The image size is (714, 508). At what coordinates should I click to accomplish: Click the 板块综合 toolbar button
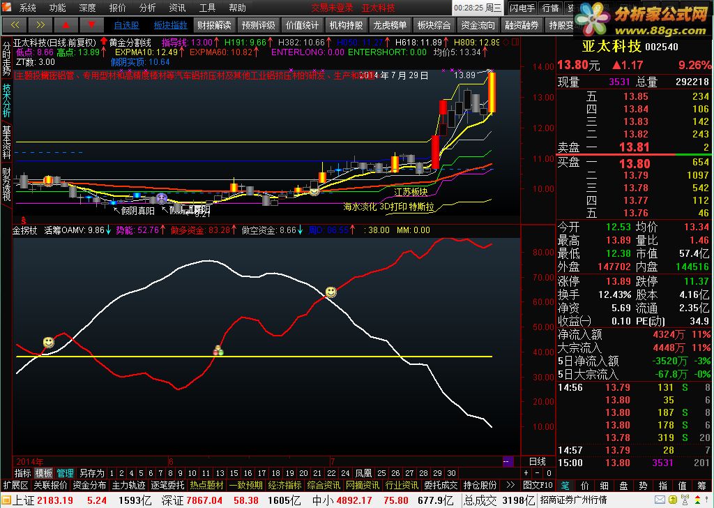[x=434, y=25]
